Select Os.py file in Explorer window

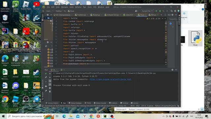[x=195, y=38]
